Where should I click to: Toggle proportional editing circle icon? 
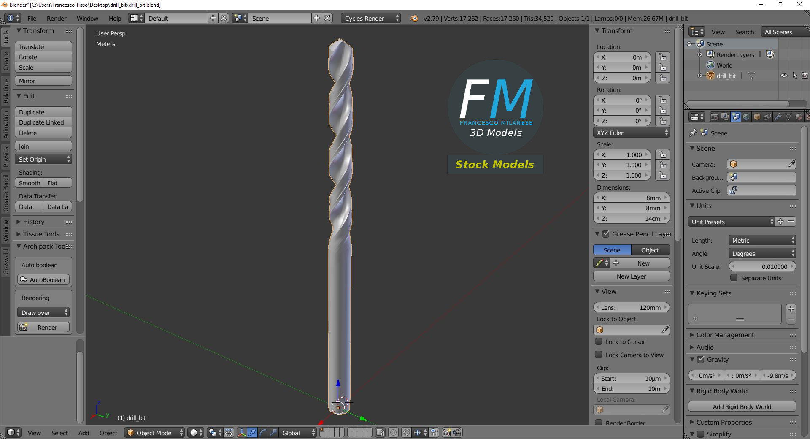pyautogui.click(x=394, y=433)
